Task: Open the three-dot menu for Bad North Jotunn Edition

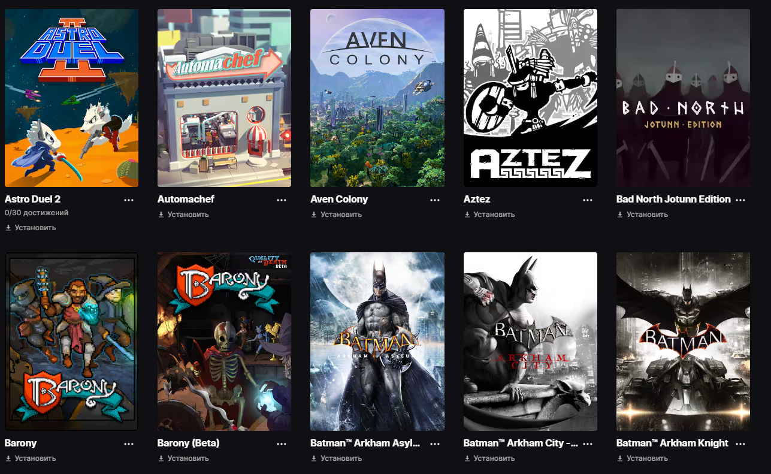Action: click(740, 200)
